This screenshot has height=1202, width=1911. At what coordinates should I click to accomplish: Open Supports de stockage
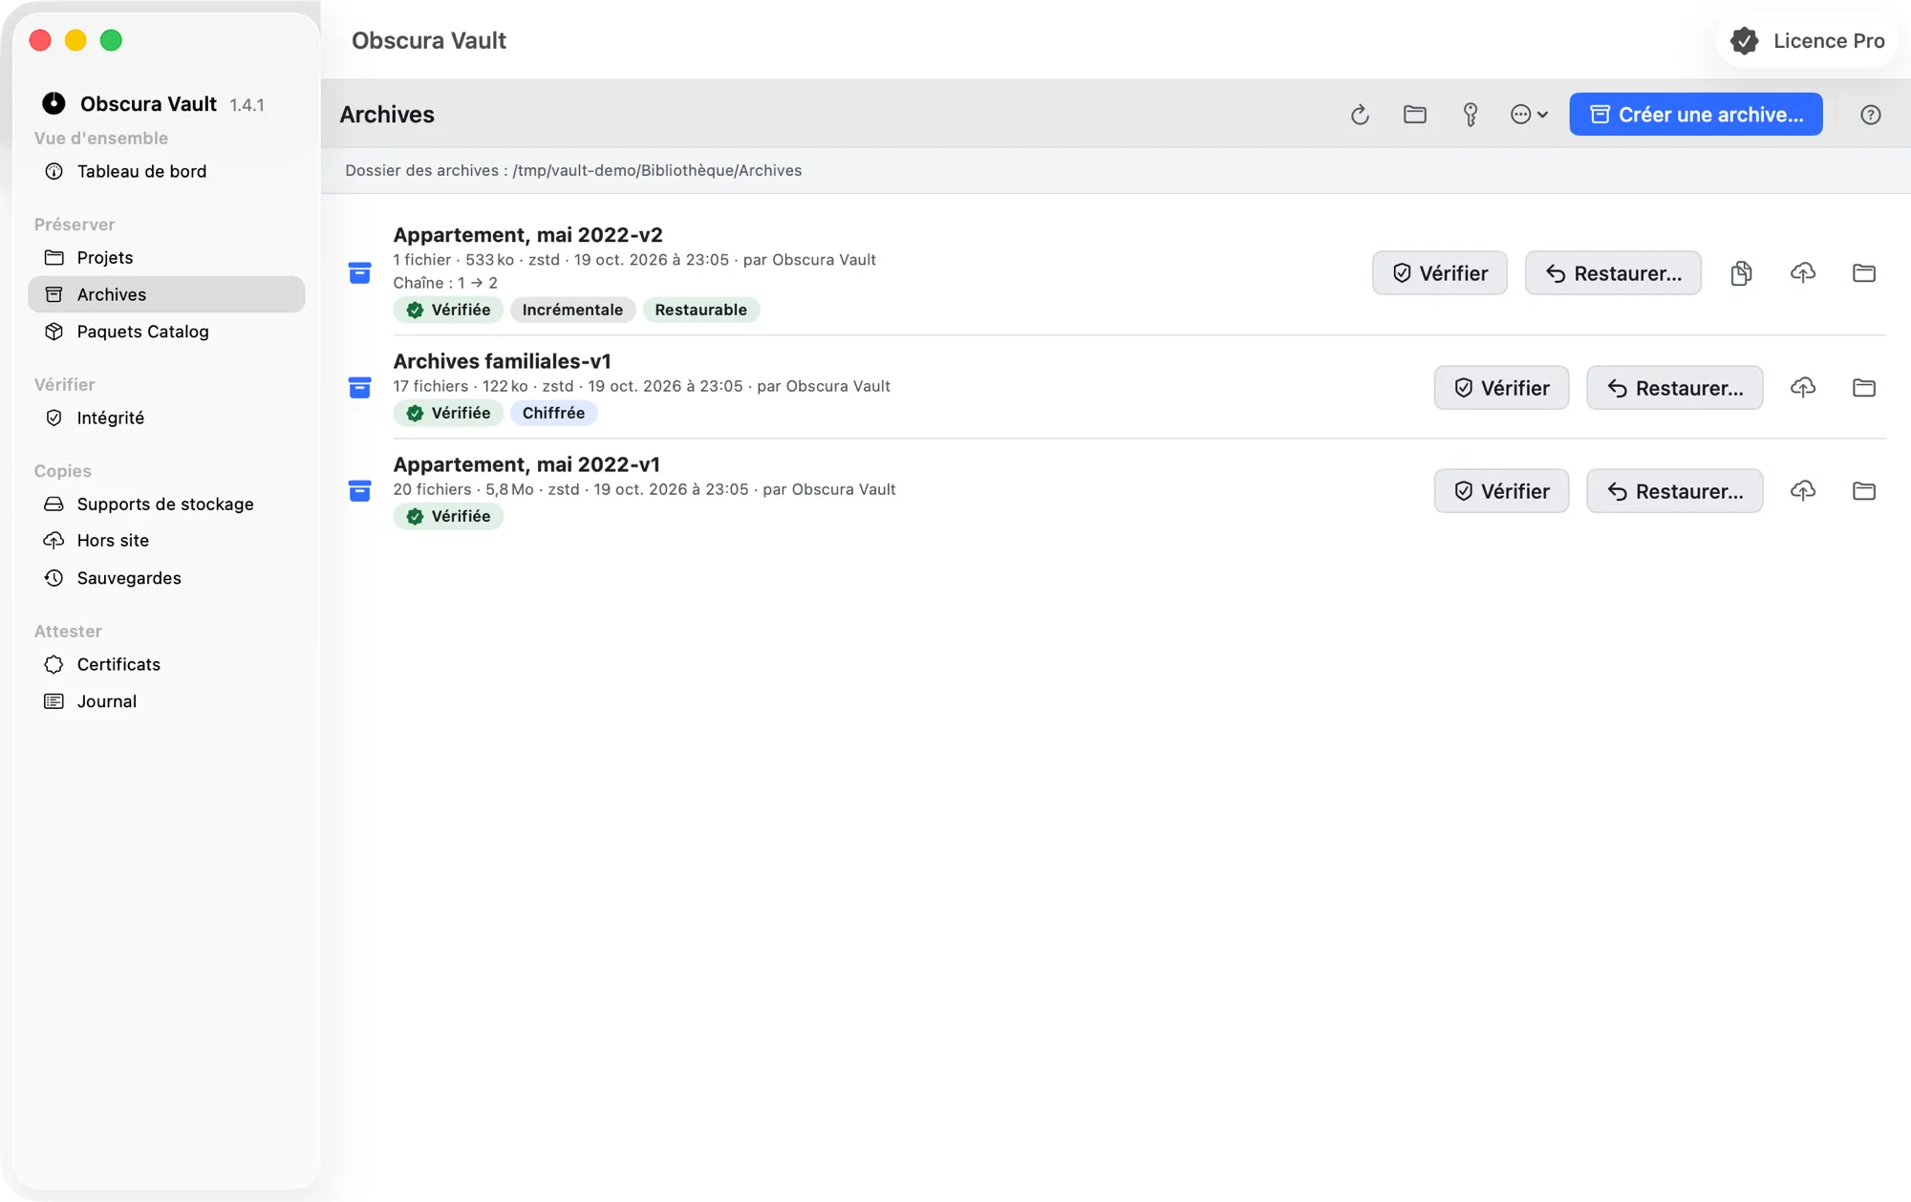pos(166,504)
